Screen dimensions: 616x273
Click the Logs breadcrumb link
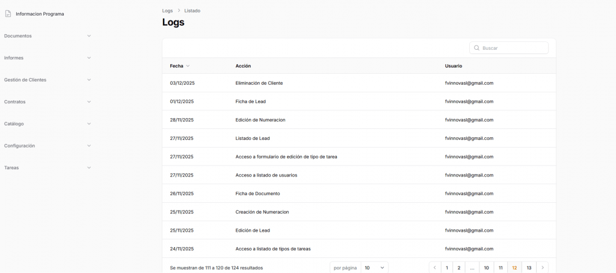[167, 11]
